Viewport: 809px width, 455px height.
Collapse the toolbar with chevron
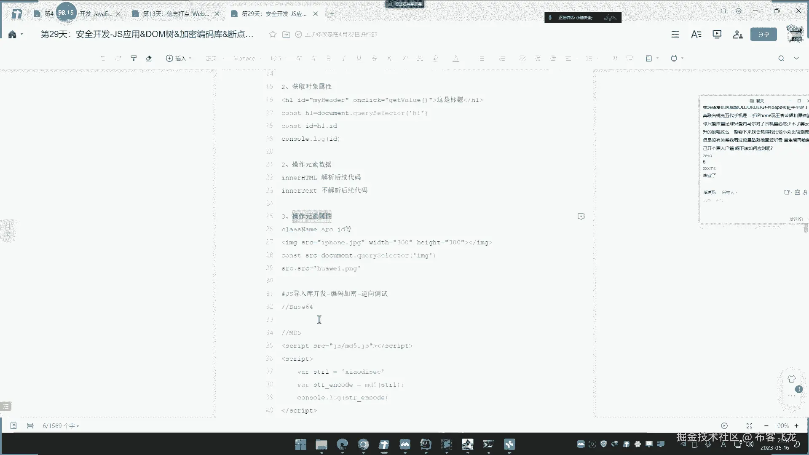point(796,58)
